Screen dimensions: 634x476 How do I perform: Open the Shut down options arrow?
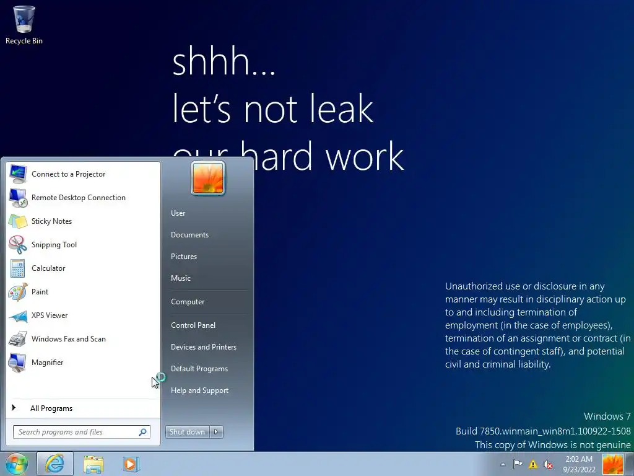pos(216,432)
